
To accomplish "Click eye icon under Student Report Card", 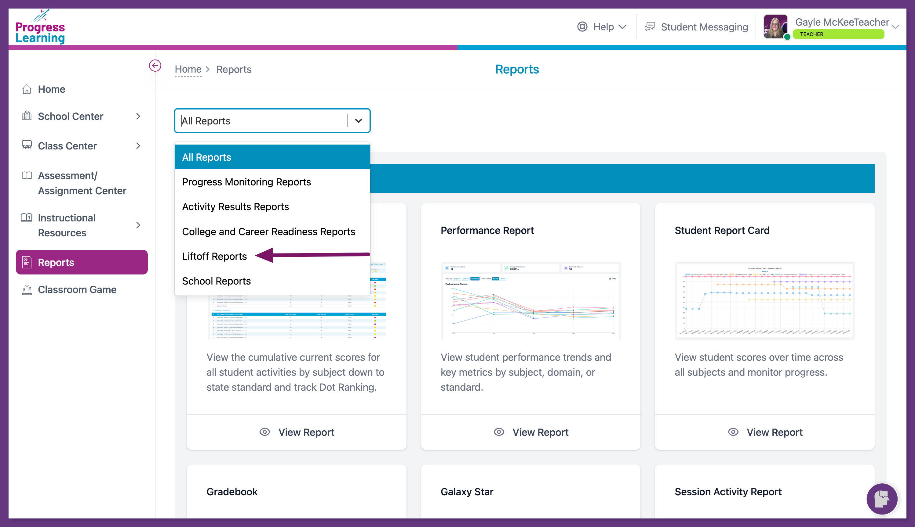I will pyautogui.click(x=733, y=432).
